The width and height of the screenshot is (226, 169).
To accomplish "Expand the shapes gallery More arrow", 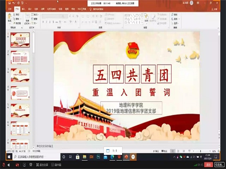I will coord(142,23).
